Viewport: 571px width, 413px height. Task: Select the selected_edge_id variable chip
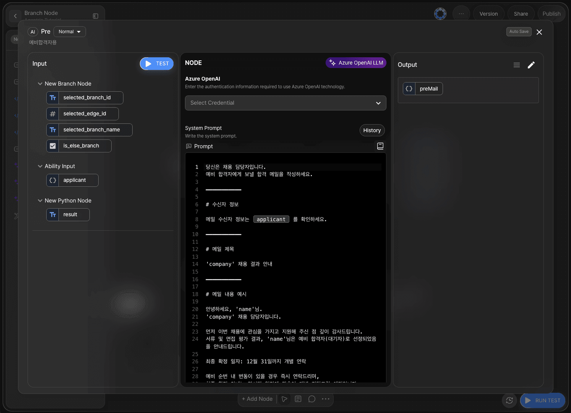(83, 114)
